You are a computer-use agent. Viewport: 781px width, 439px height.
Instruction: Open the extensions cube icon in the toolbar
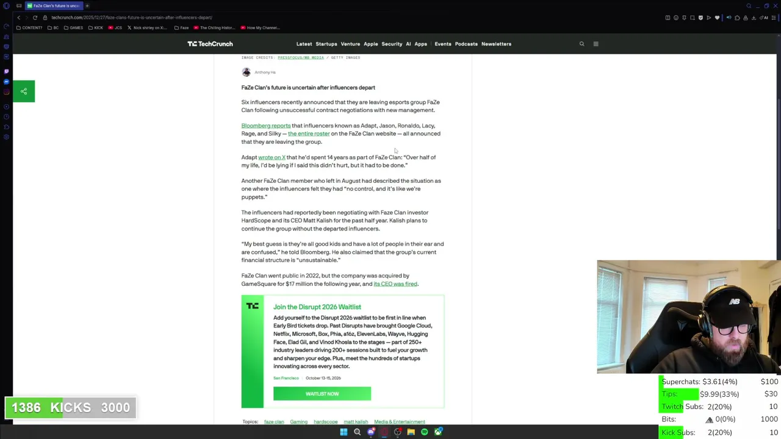(x=737, y=18)
